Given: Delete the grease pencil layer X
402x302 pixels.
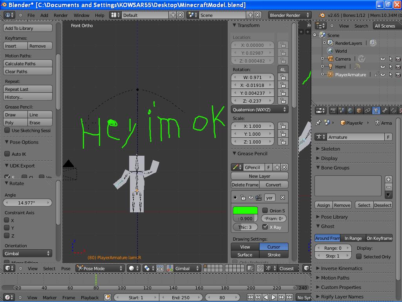Looking at the screenshot, I should (283, 197).
